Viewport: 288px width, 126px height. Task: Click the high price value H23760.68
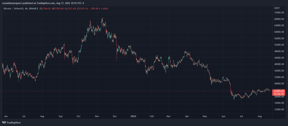tap(58, 9)
